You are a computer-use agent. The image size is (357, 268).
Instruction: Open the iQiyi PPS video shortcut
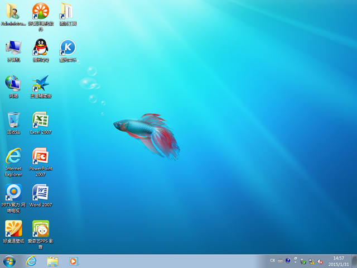[x=40, y=229]
